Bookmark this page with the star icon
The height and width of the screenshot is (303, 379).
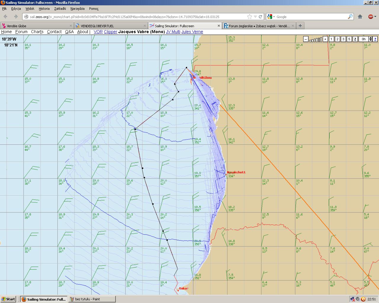point(250,17)
